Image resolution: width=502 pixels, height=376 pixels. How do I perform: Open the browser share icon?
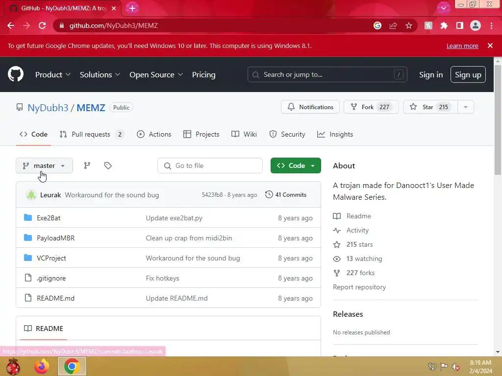[393, 25]
